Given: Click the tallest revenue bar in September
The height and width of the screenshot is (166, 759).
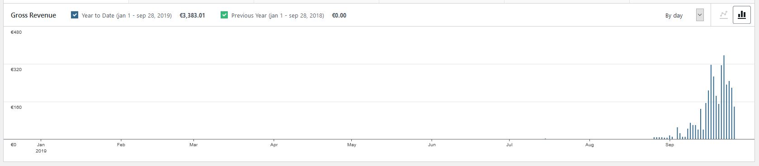Looking at the screenshot, I should [724, 97].
